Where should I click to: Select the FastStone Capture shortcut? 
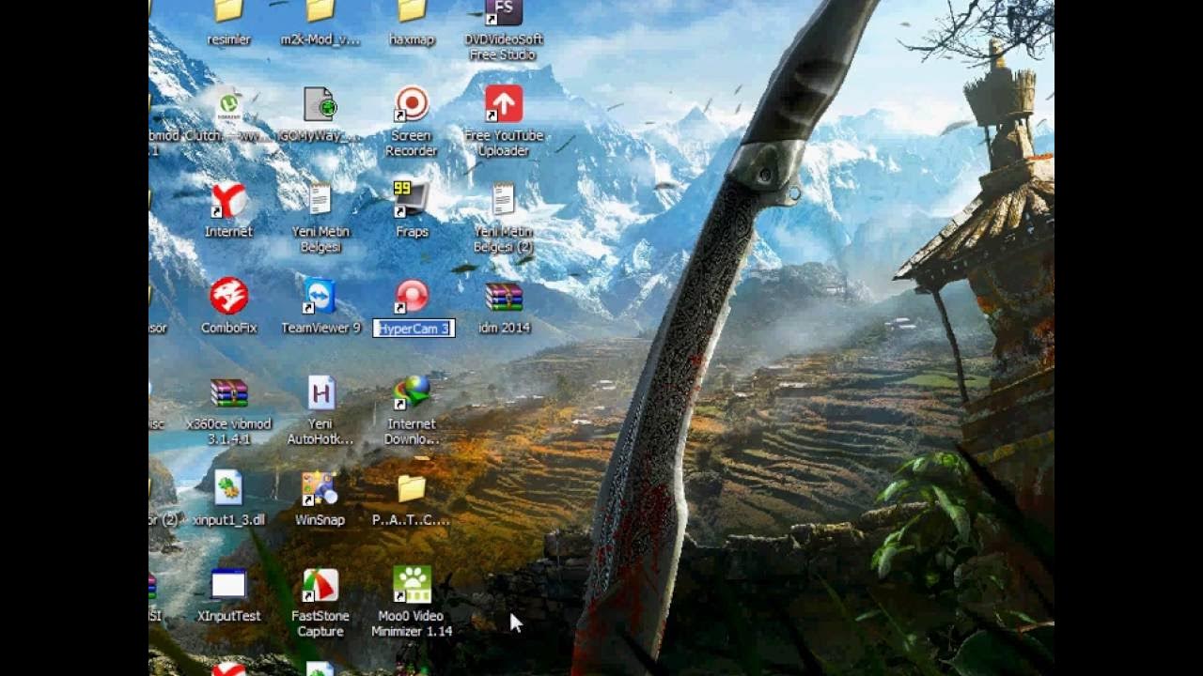tap(320, 585)
